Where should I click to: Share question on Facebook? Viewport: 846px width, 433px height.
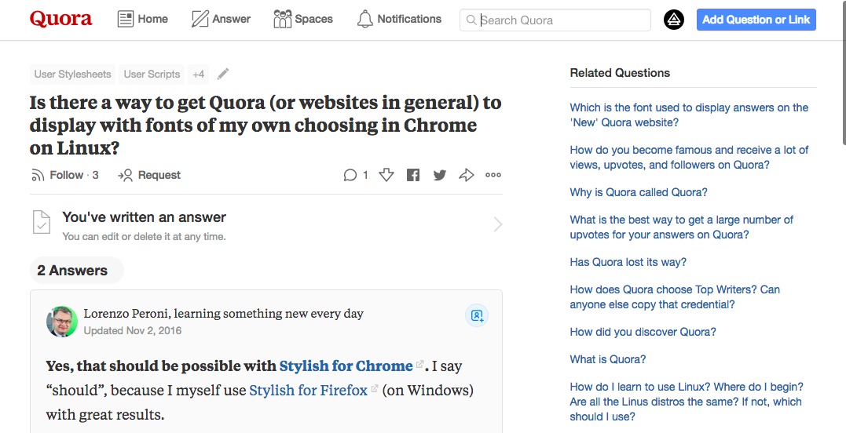[413, 175]
